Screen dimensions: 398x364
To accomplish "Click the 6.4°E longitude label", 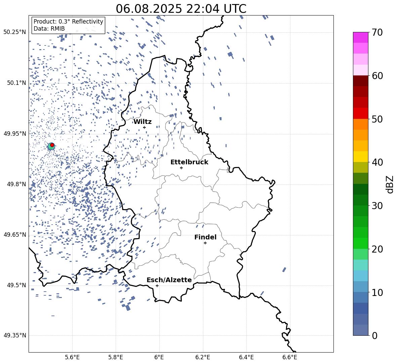I will click(246, 358).
